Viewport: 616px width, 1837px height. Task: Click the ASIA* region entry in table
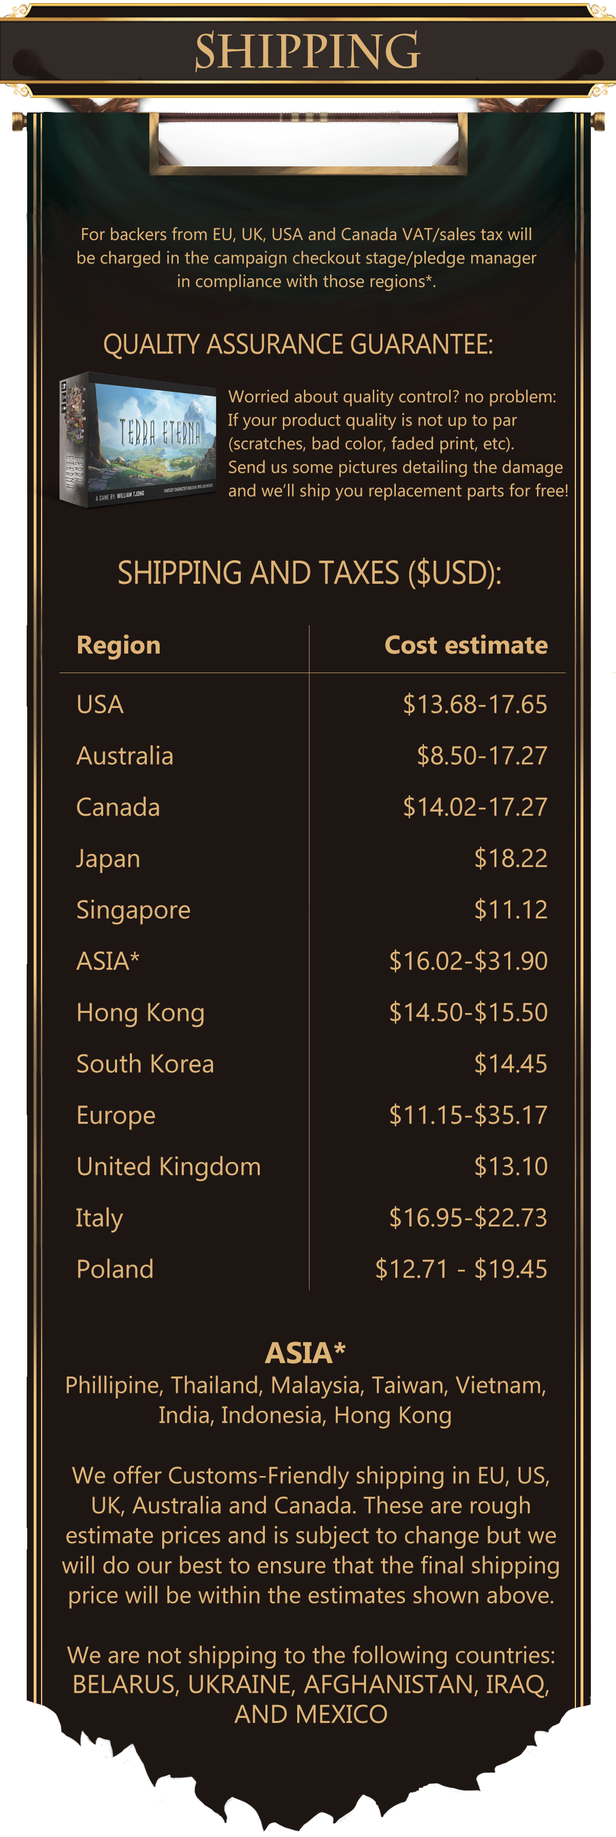pos(108,961)
